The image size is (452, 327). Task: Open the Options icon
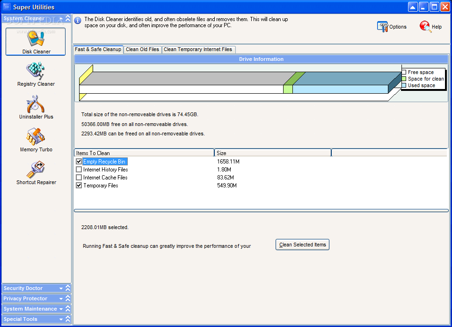click(383, 27)
